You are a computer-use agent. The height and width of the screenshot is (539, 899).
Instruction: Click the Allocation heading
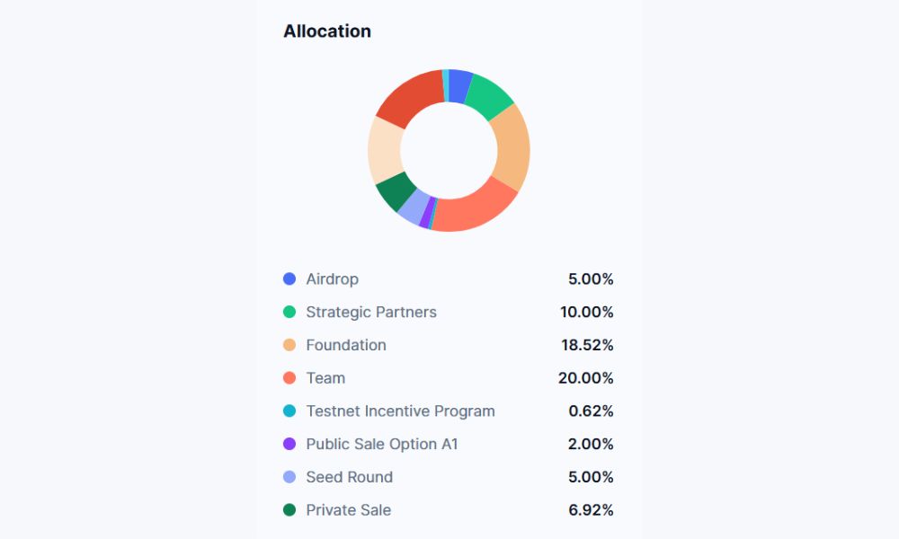pyautogui.click(x=327, y=31)
